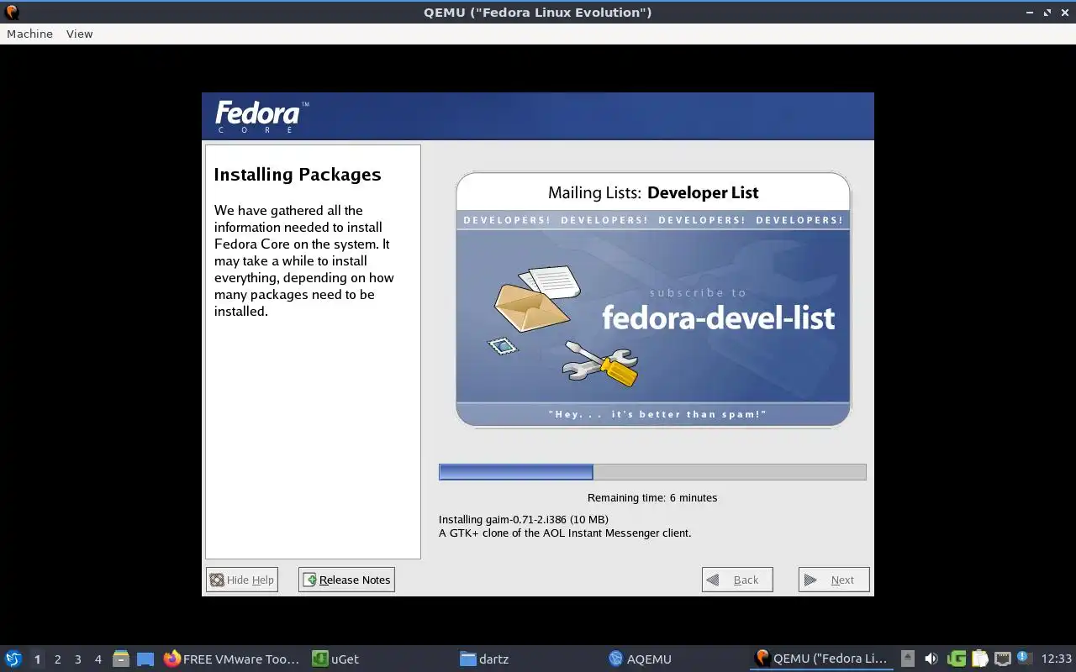Switch to workspace 1

pyautogui.click(x=37, y=659)
